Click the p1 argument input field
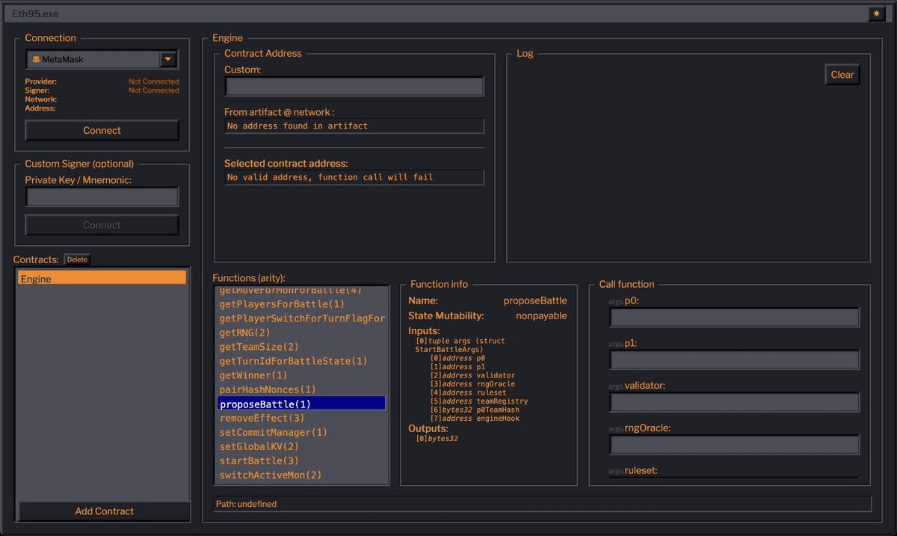The image size is (897, 536). click(734, 360)
